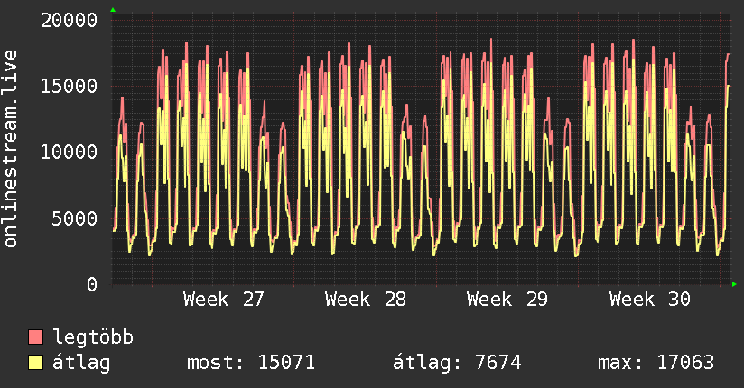Screen dimensions: 744x388
Task: Click the átlag: 7674 statistic
Action: pos(457,363)
